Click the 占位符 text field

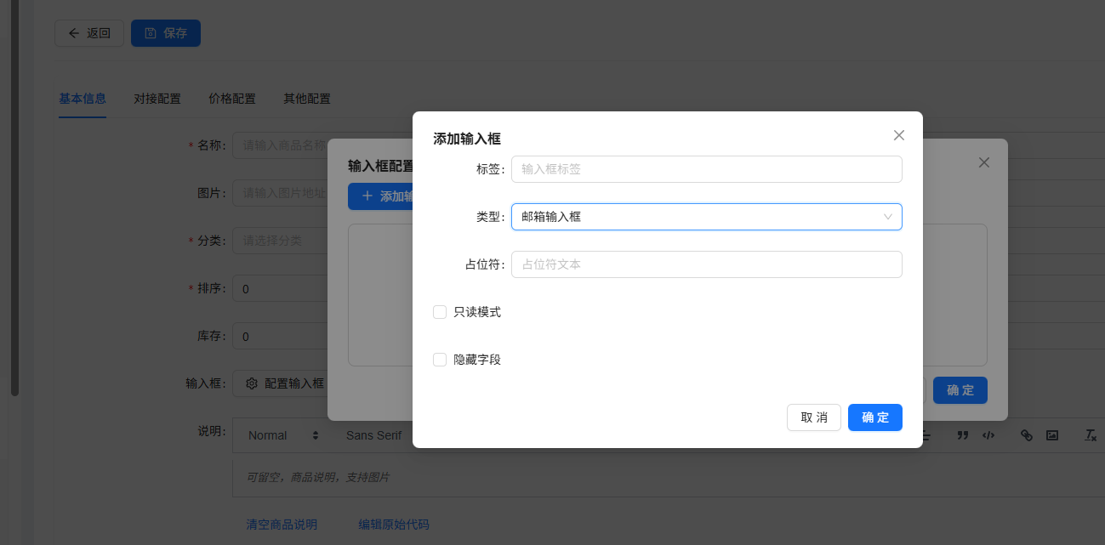(706, 264)
